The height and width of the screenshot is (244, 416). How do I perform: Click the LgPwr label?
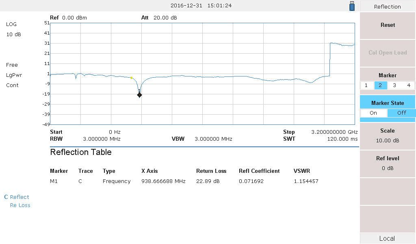pyautogui.click(x=14, y=75)
